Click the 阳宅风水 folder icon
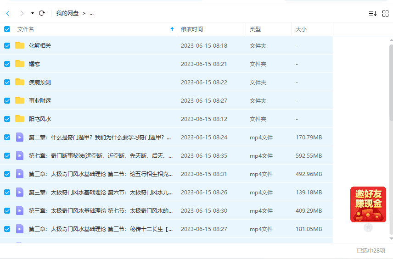Viewport: 393px width, 259px height. click(x=20, y=119)
